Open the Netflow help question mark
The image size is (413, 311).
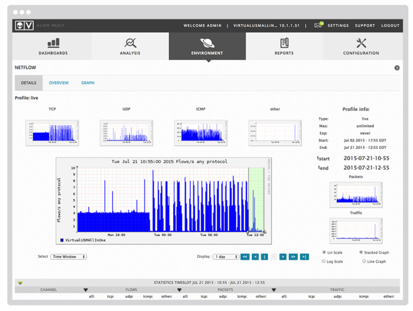coord(396,68)
